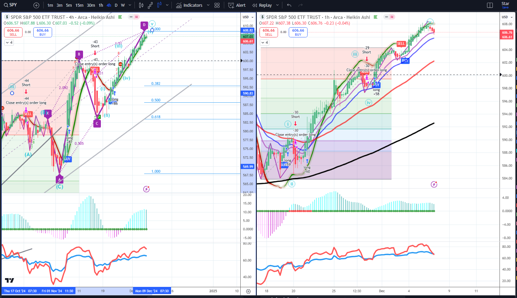Select the 3m timeframe
Viewport: 517px width, 298px height.
[x=59, y=5]
